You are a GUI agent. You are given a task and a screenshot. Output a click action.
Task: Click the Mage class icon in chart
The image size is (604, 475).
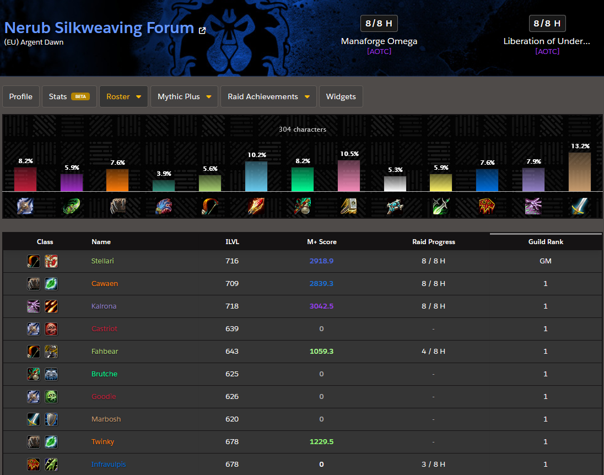[x=256, y=206]
